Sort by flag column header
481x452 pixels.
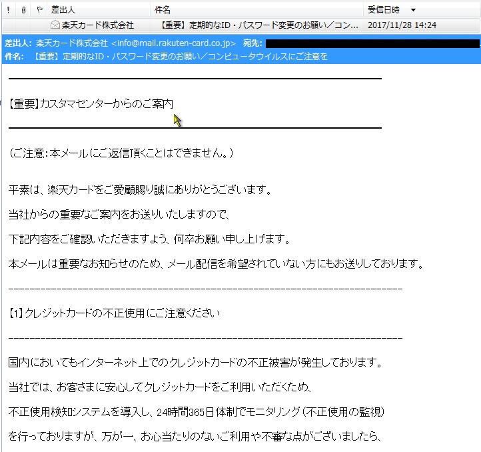point(39,10)
